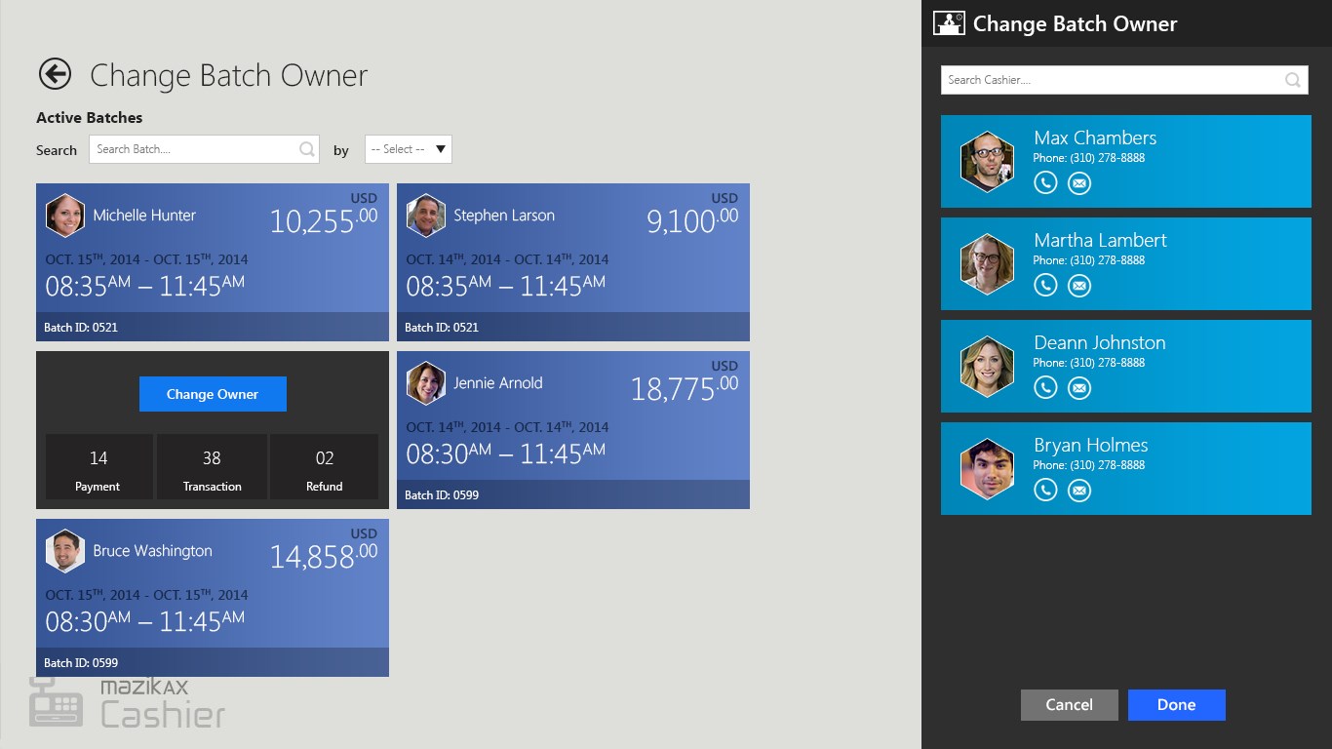This screenshot has height=749, width=1332.
Task: Select Michelle Hunter's batch card
Action: point(212,262)
